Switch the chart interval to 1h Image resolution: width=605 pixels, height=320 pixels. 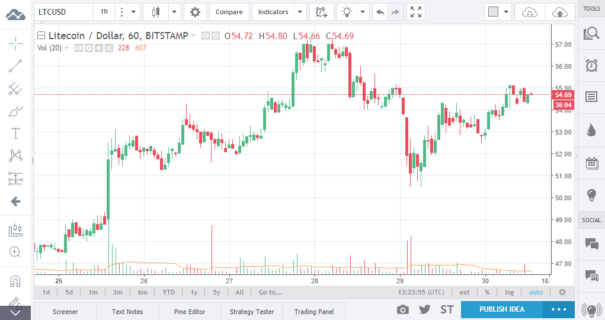click(x=104, y=12)
